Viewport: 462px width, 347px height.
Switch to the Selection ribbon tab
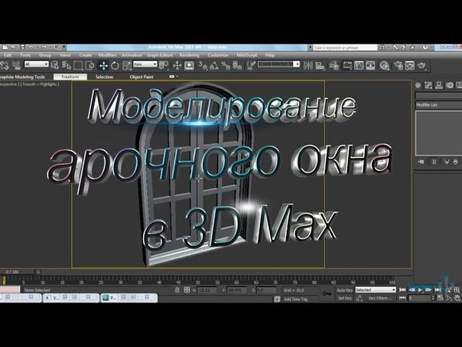coord(104,77)
